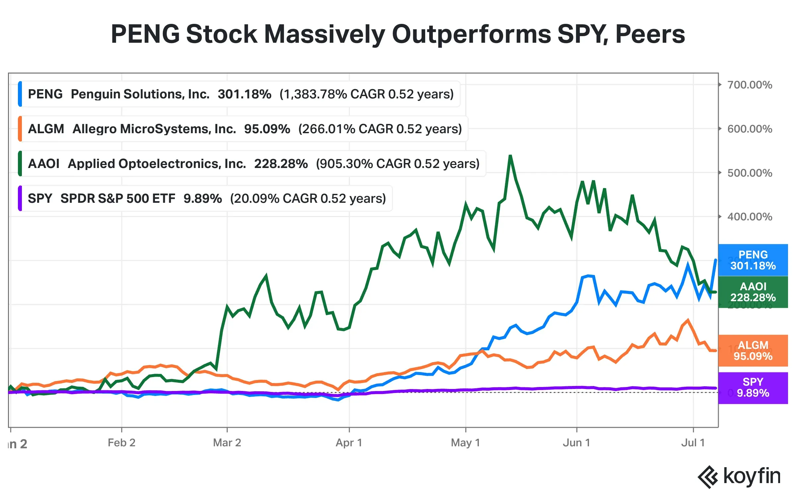Click the May 1 date axis label
This screenshot has height=497, width=796.
(x=465, y=443)
